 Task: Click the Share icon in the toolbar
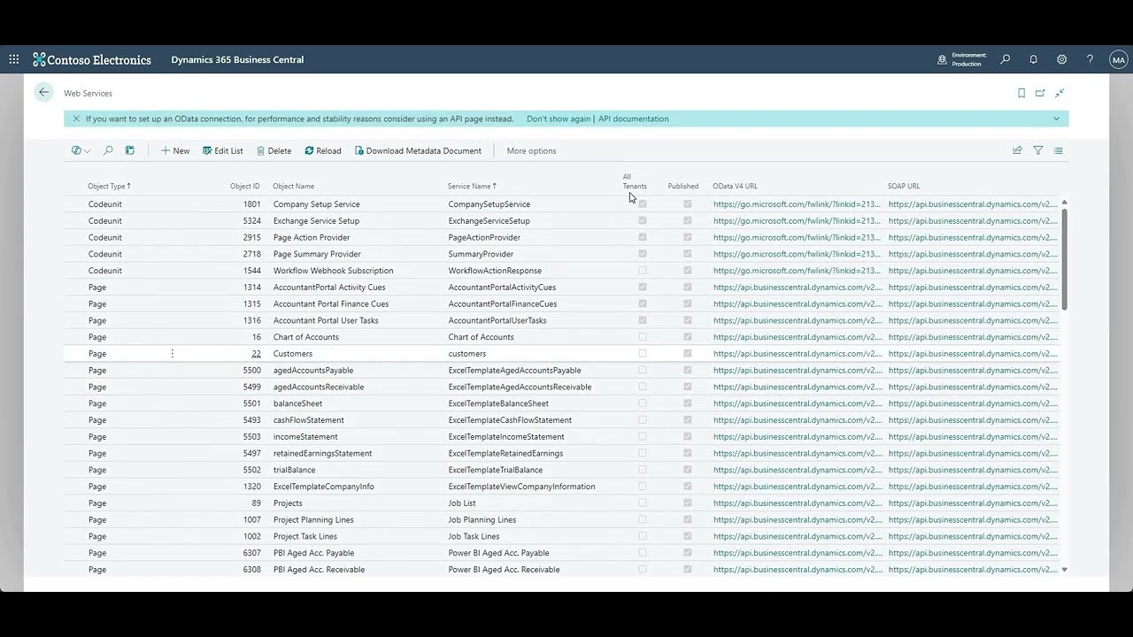[1017, 150]
